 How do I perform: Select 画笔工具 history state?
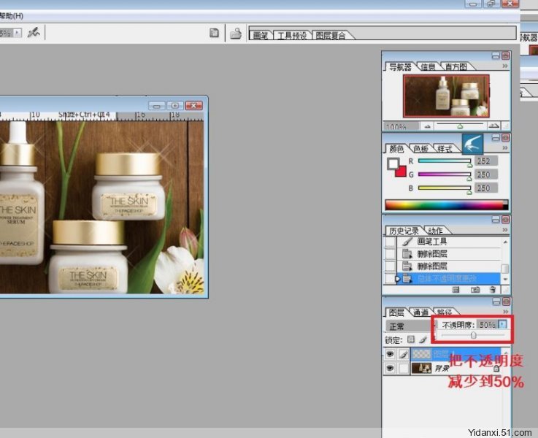click(450, 242)
